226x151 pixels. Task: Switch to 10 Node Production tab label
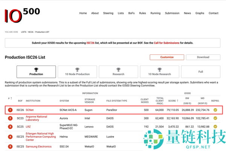[77, 74]
